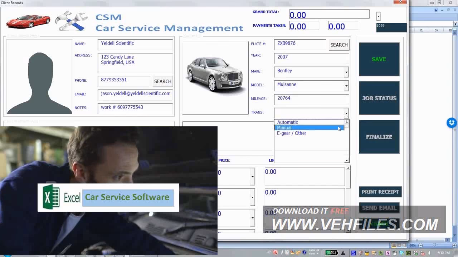Click the IME language A tray icon

[x=282, y=252]
